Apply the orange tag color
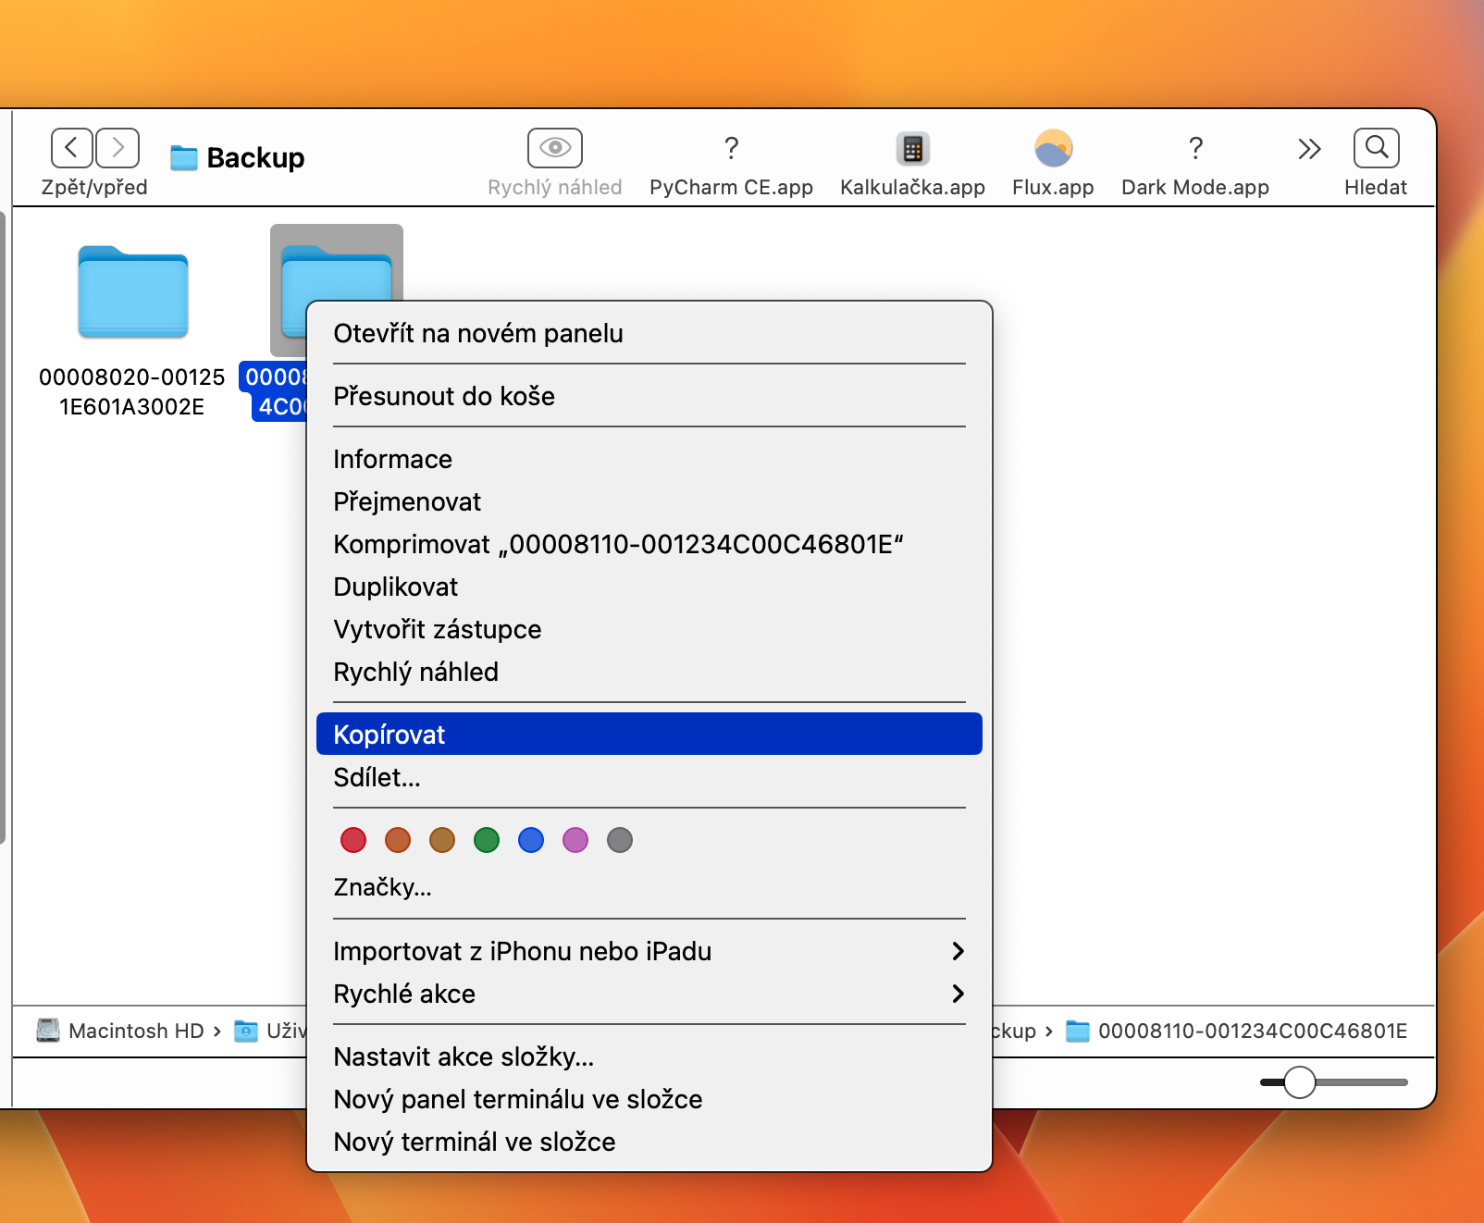 [398, 840]
